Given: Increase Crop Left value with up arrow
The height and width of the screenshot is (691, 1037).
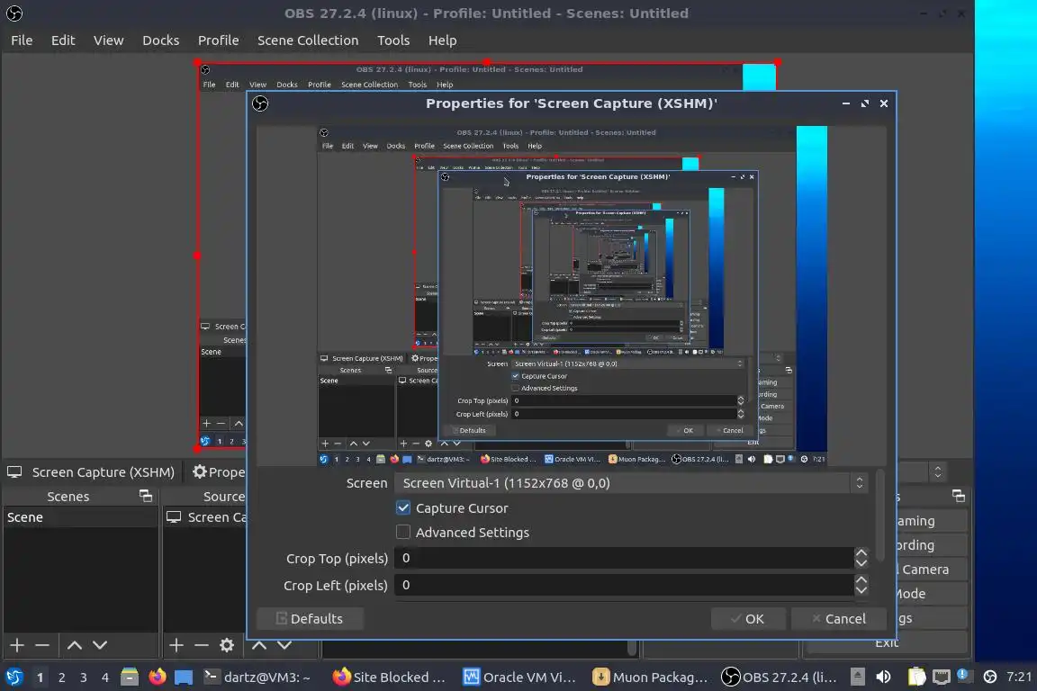Looking at the screenshot, I should 861,580.
